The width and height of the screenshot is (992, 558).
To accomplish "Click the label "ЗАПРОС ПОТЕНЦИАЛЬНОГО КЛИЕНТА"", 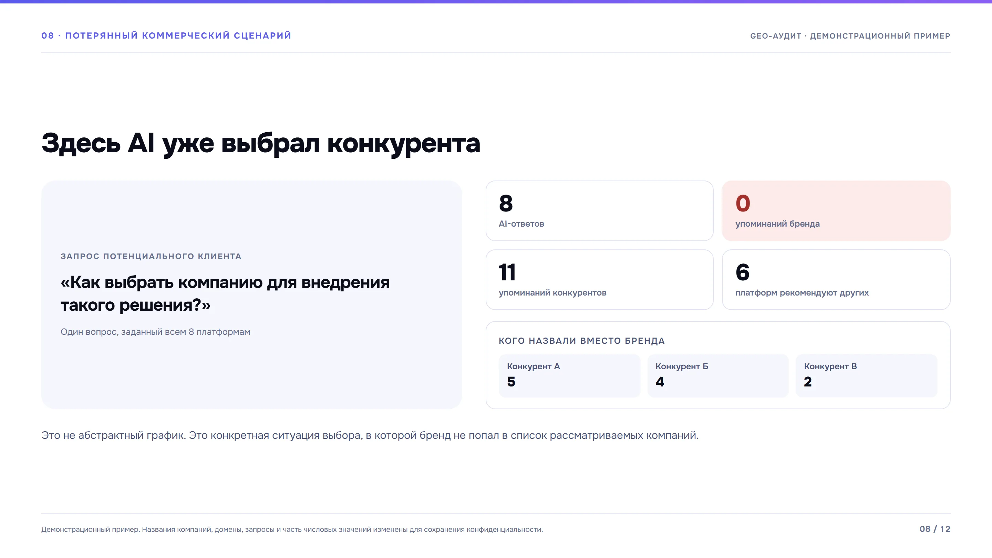I will point(151,256).
